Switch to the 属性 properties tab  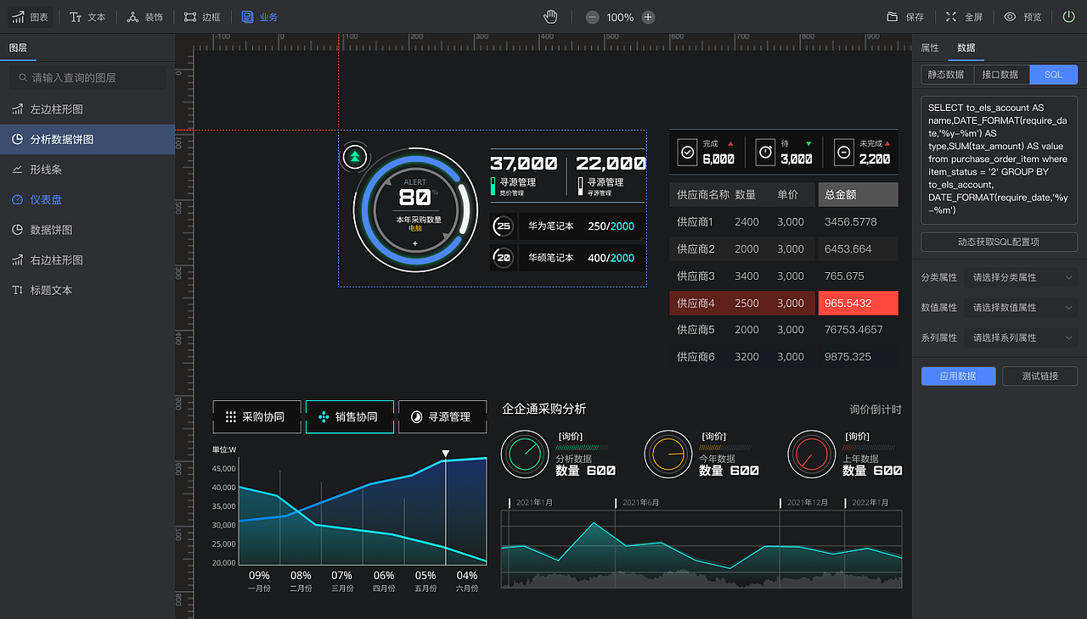tap(930, 47)
